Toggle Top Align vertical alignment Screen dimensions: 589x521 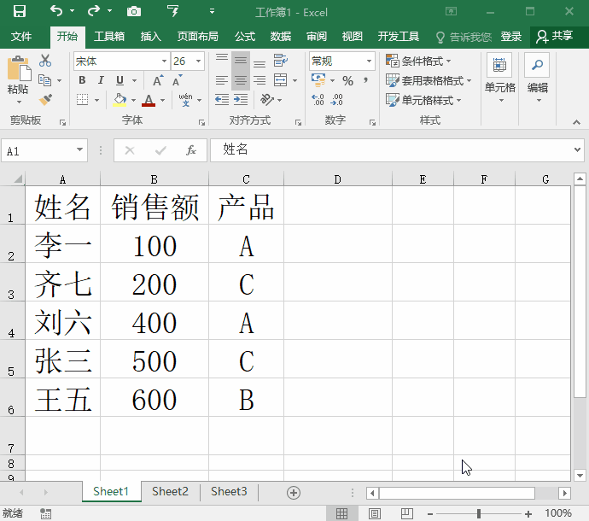pyautogui.click(x=222, y=60)
